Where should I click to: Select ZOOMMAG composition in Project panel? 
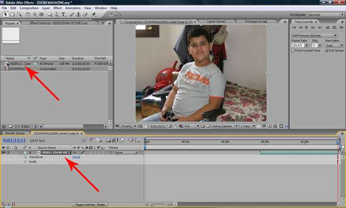pyautogui.click(x=18, y=68)
